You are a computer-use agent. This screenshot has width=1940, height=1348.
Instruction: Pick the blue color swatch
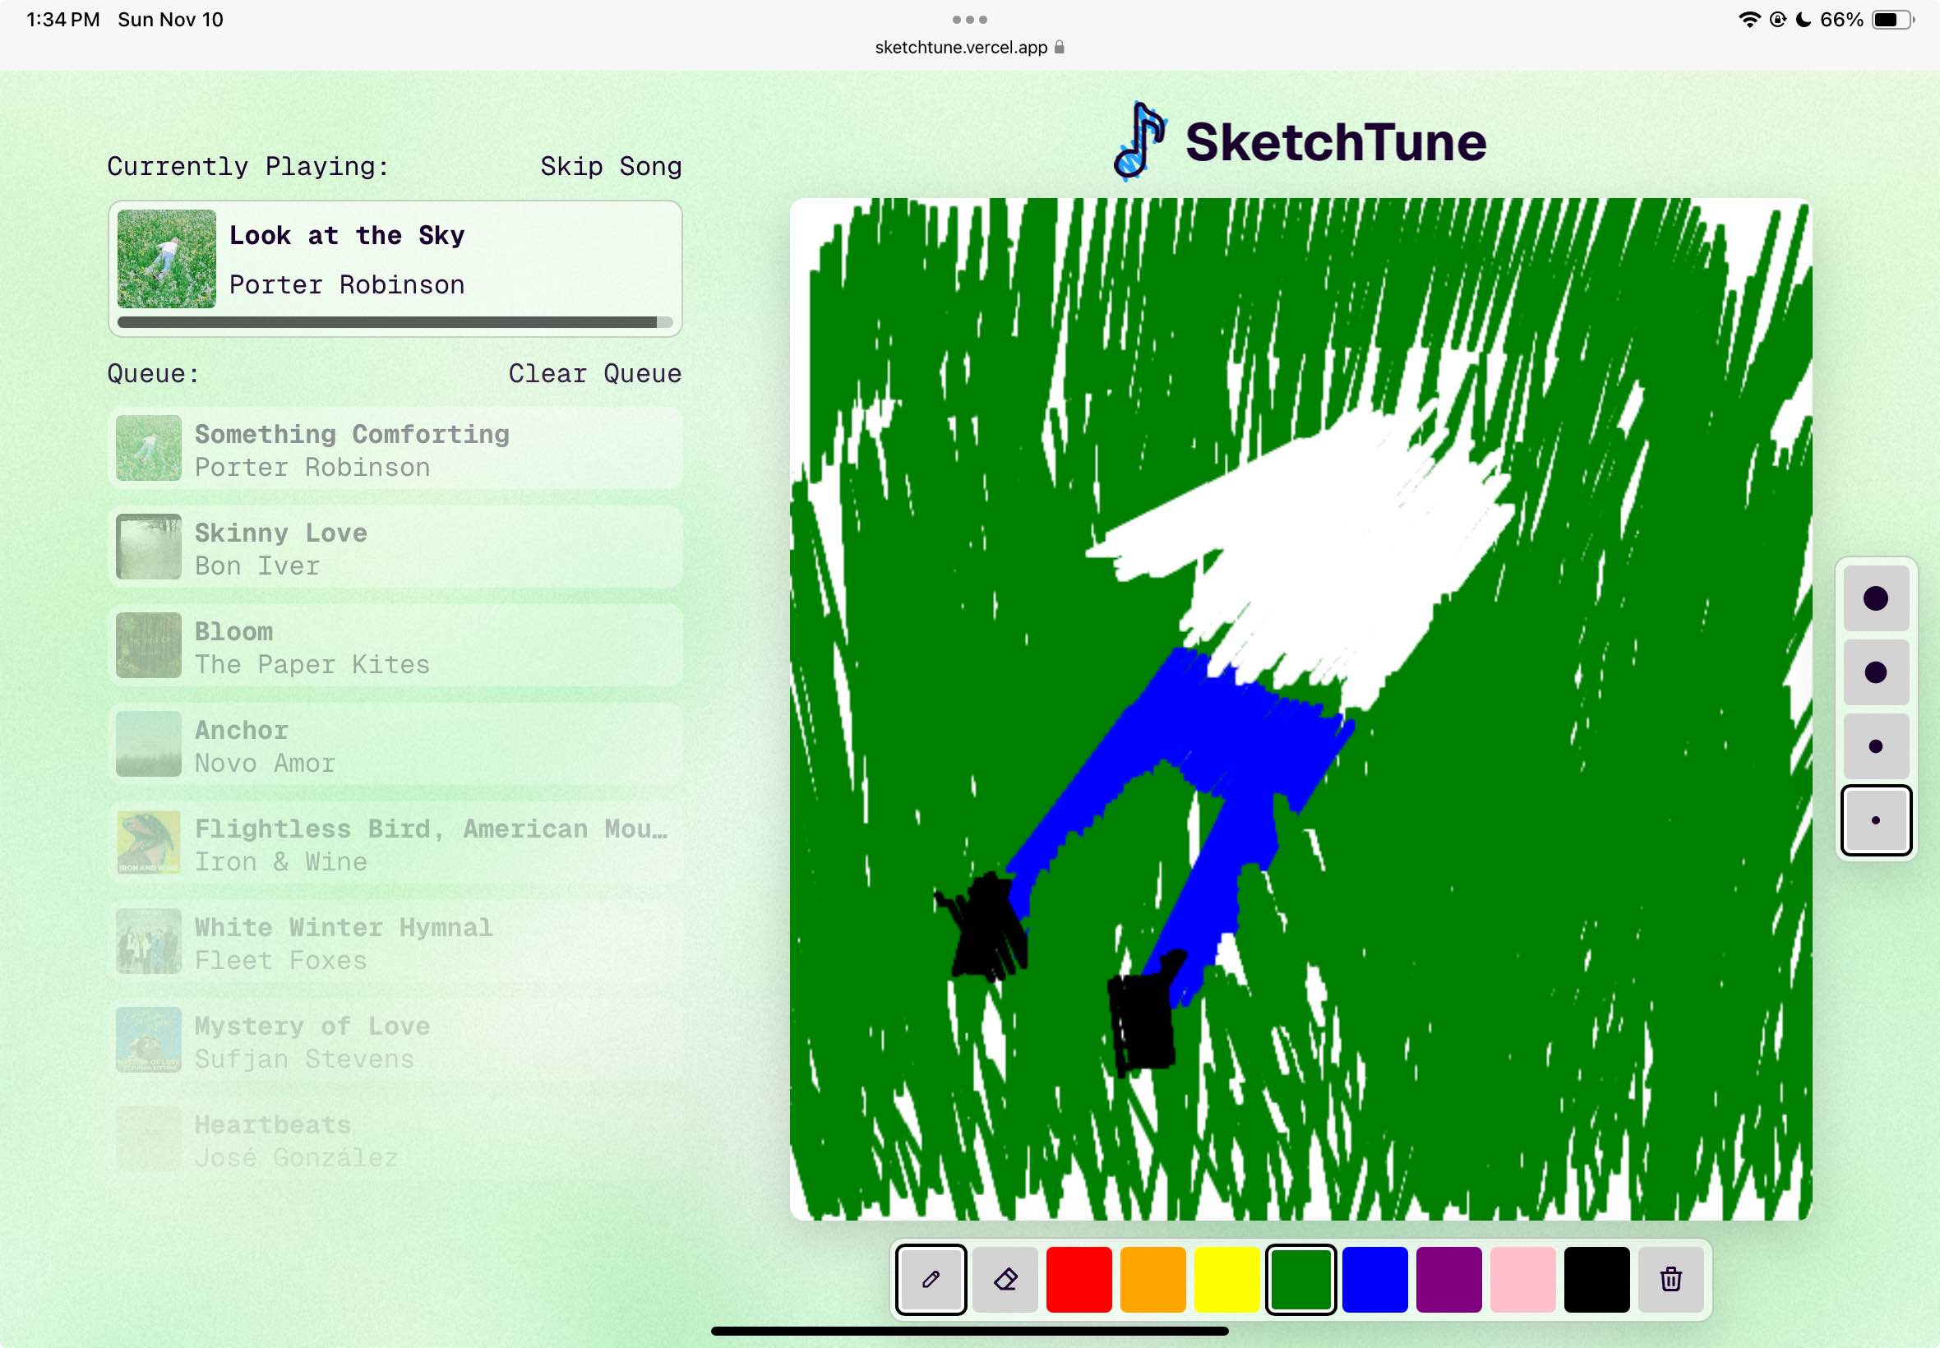click(1374, 1279)
